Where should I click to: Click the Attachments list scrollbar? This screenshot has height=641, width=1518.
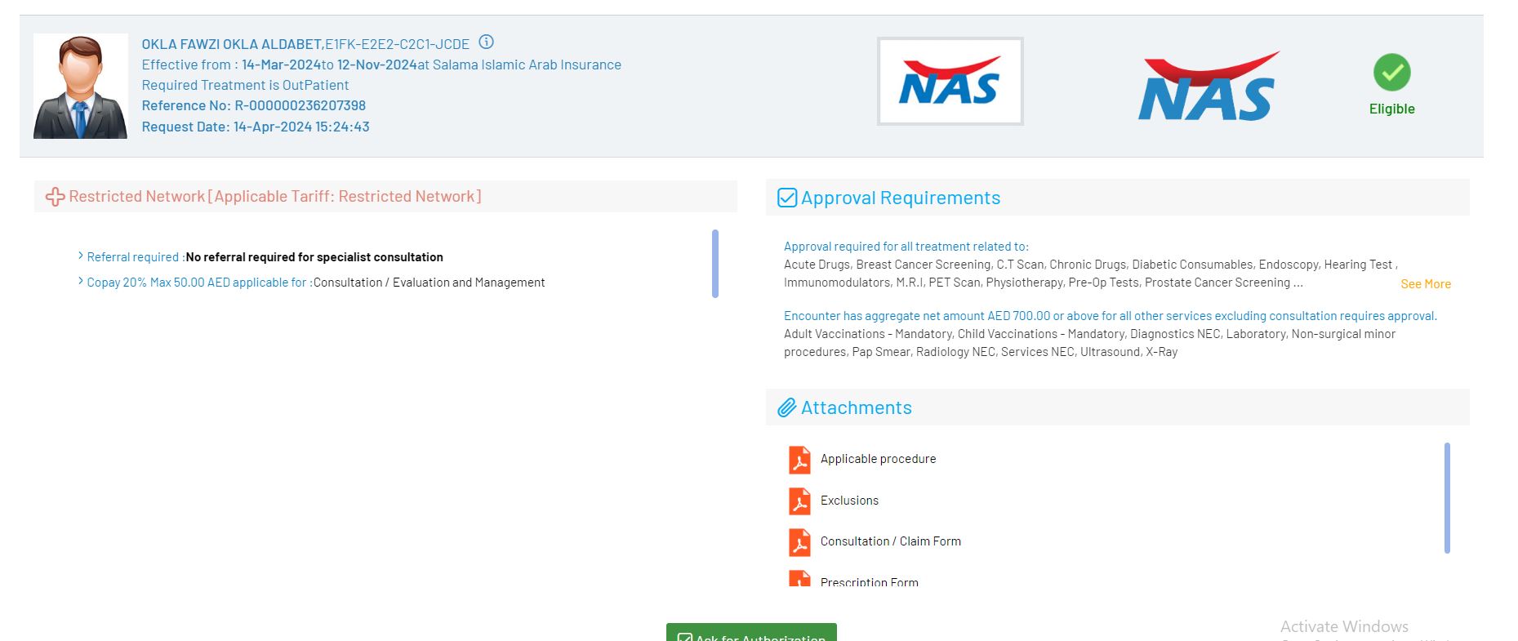(1447, 498)
